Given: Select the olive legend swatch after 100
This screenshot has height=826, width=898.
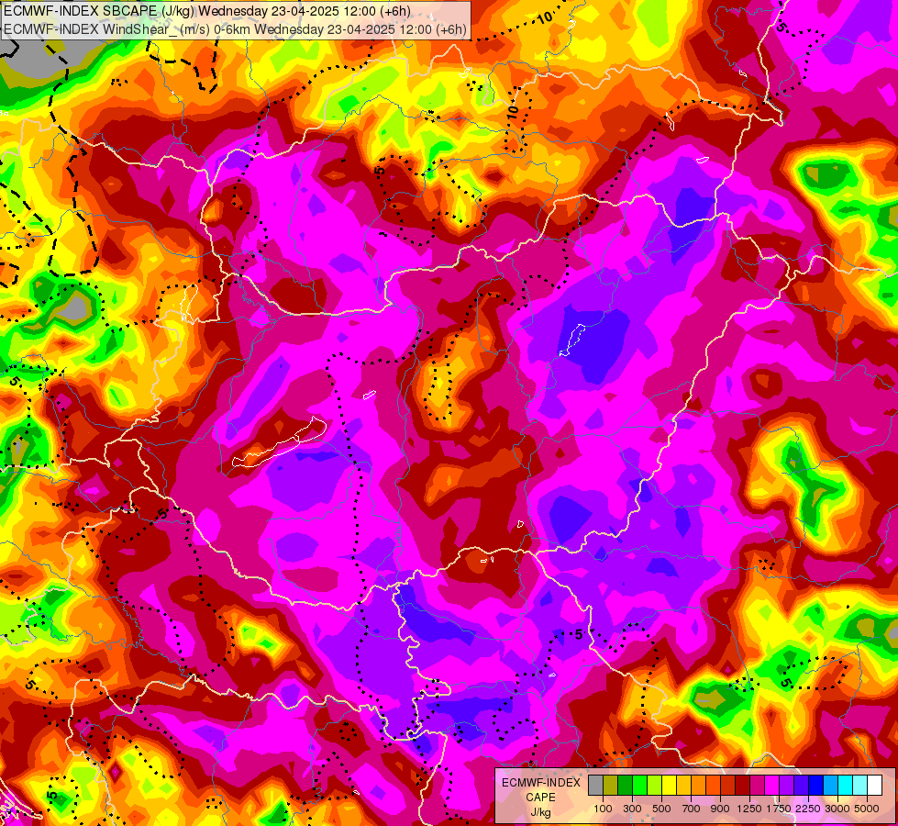Looking at the screenshot, I should coord(611,785).
